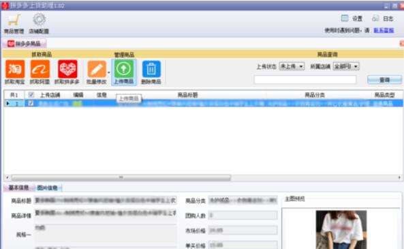404x249 pixels.
Task: Switch to the 图片信息 tab
Action: (x=47, y=188)
